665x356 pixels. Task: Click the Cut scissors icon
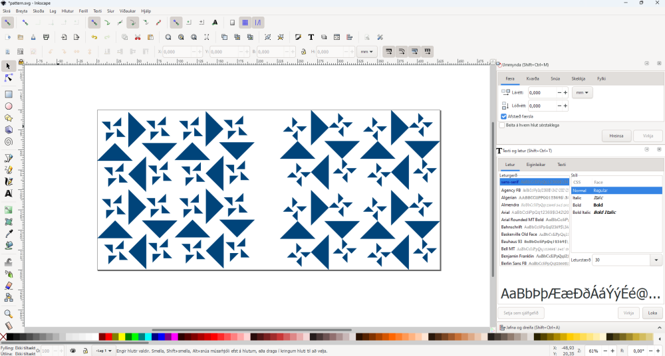pos(138,37)
